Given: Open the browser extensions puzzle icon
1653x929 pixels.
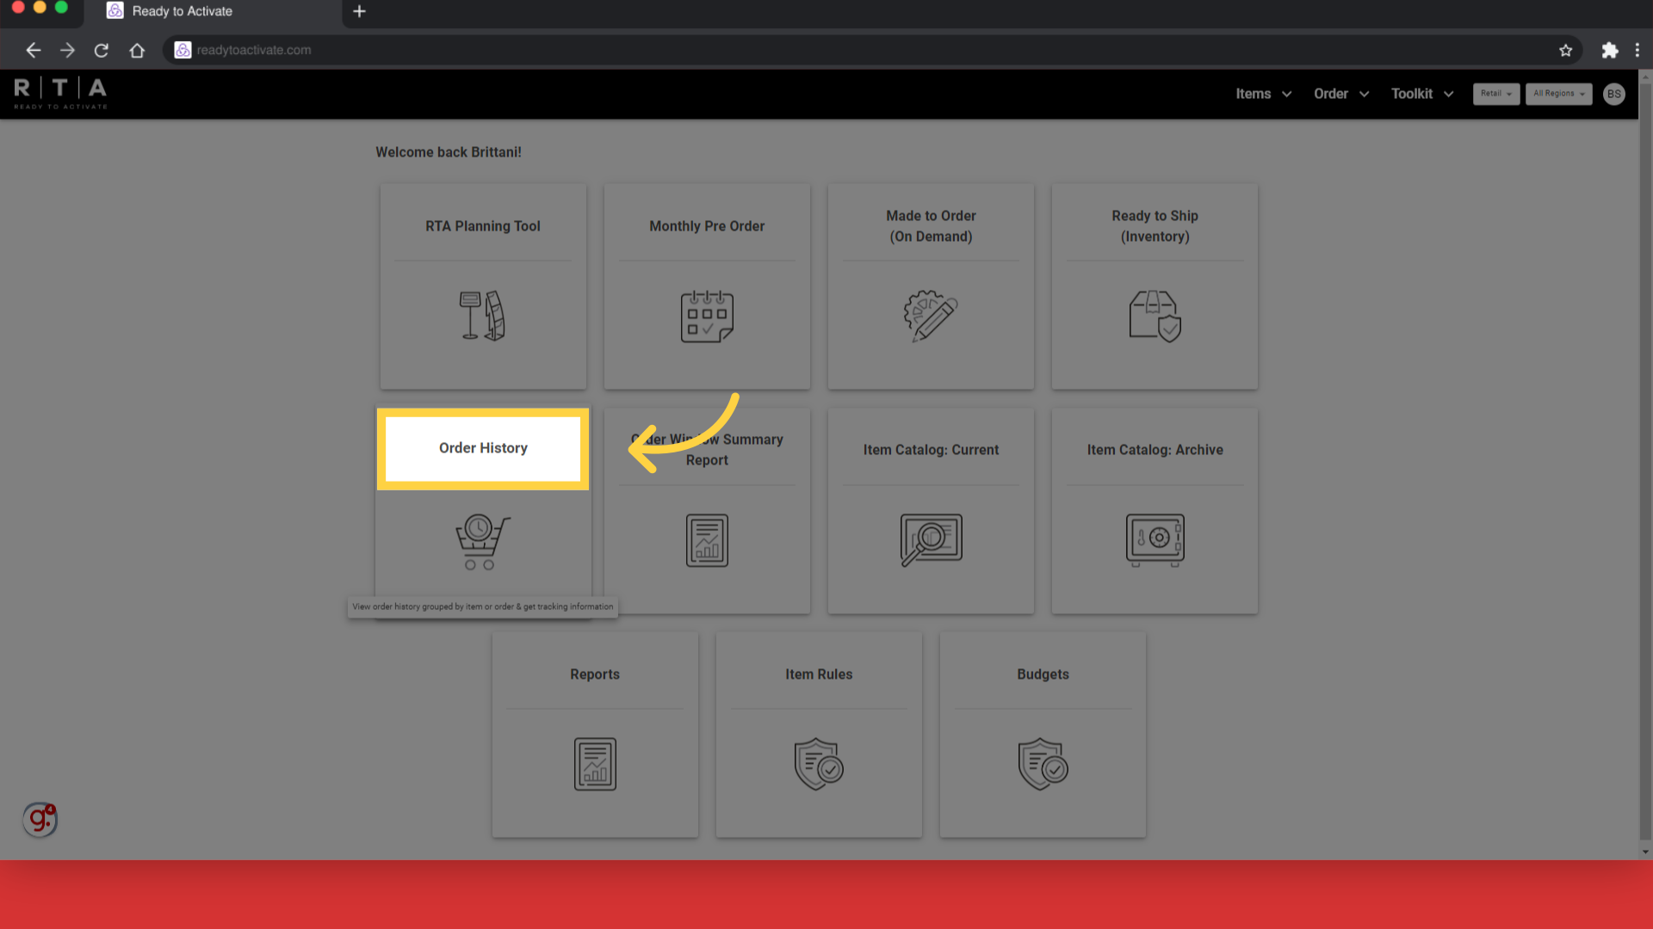Looking at the screenshot, I should pyautogui.click(x=1609, y=50).
